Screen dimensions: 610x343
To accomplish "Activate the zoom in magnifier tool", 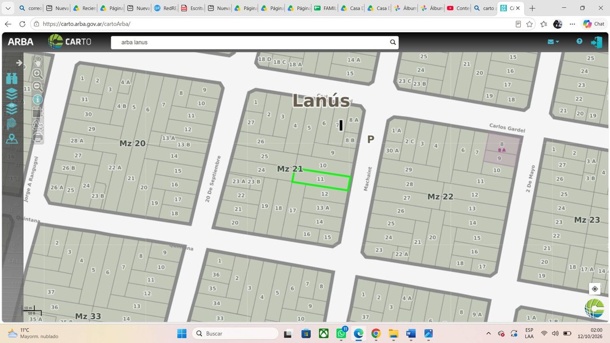I will (x=37, y=74).
